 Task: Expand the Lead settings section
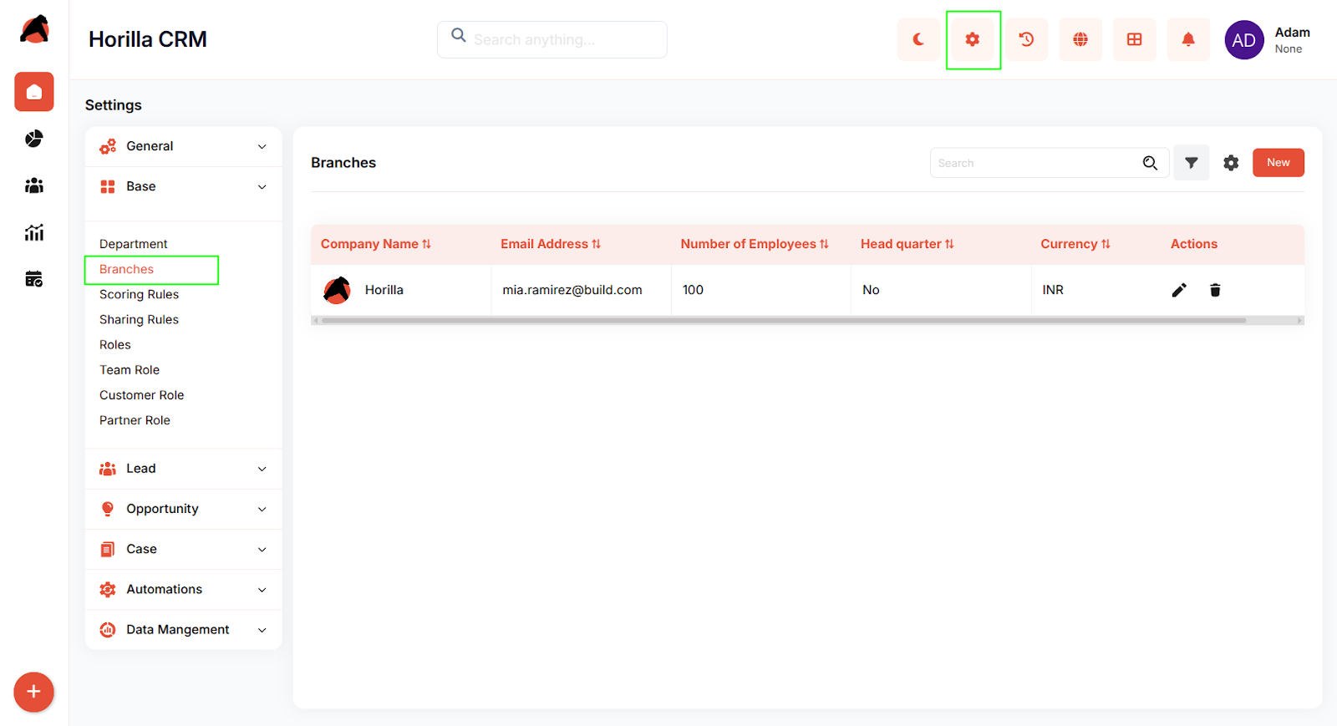click(184, 469)
